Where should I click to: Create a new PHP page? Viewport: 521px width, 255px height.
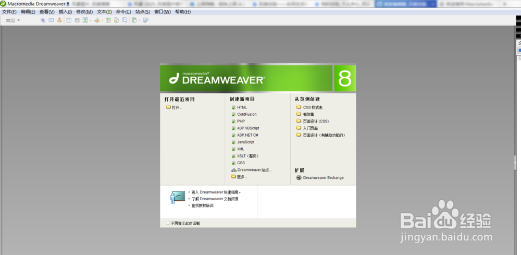tap(238, 122)
